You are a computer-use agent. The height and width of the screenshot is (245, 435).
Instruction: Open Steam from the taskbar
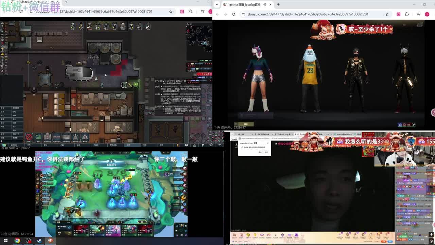(39, 241)
